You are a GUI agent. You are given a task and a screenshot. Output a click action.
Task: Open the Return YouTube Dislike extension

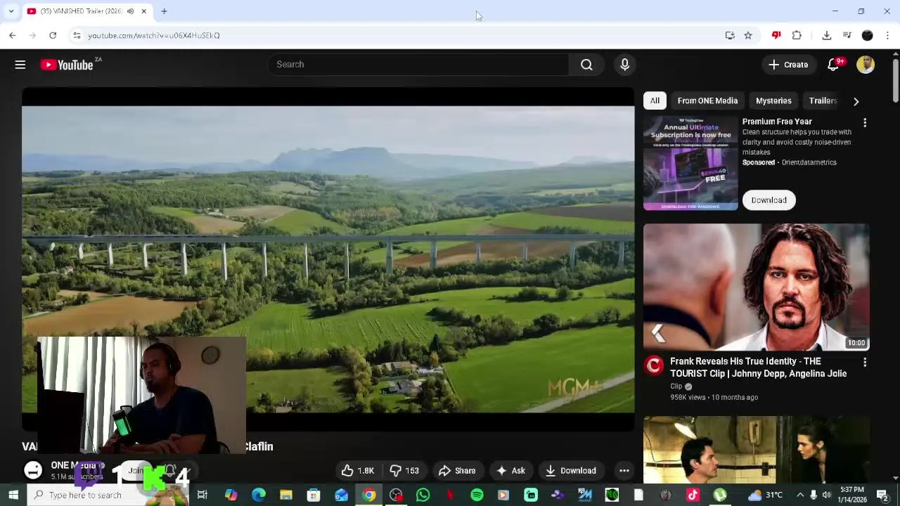[776, 35]
